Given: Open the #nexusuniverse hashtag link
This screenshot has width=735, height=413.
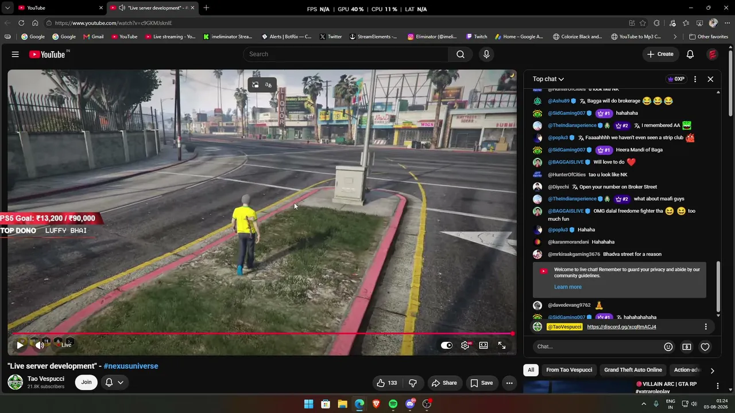Looking at the screenshot, I should [131, 366].
